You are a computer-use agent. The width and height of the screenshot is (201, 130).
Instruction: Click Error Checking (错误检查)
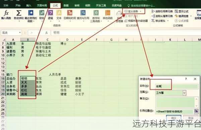pos(182,16)
